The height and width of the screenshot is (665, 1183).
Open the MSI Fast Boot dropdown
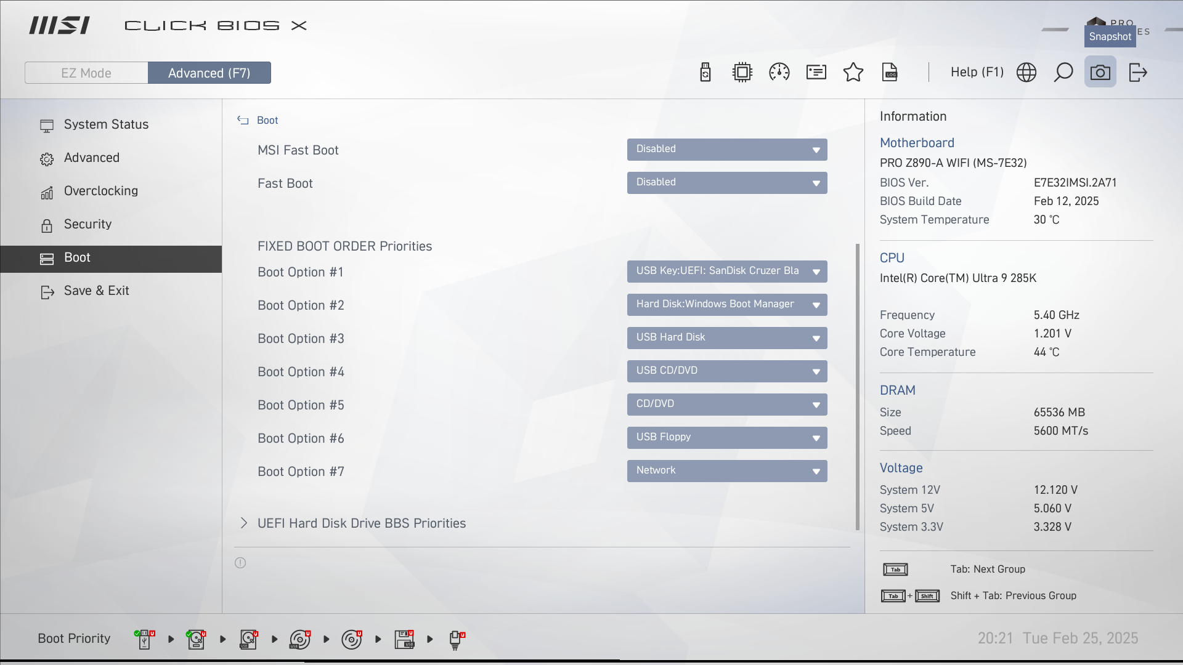click(x=727, y=150)
